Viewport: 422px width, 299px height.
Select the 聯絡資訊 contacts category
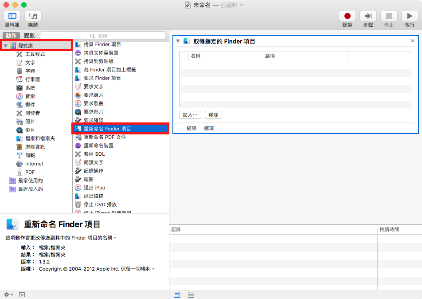[35, 147]
